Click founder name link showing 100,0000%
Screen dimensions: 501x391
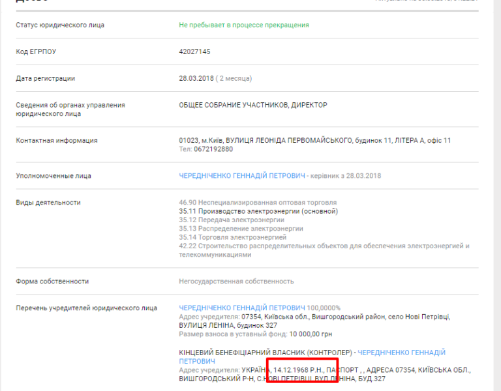pyautogui.click(x=241, y=308)
